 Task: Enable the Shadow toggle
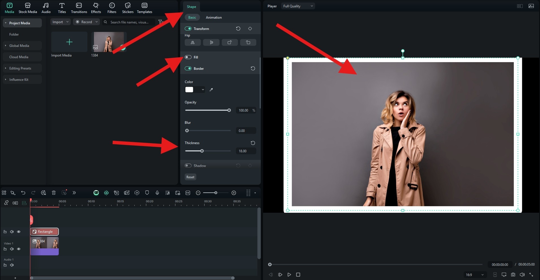click(x=188, y=166)
